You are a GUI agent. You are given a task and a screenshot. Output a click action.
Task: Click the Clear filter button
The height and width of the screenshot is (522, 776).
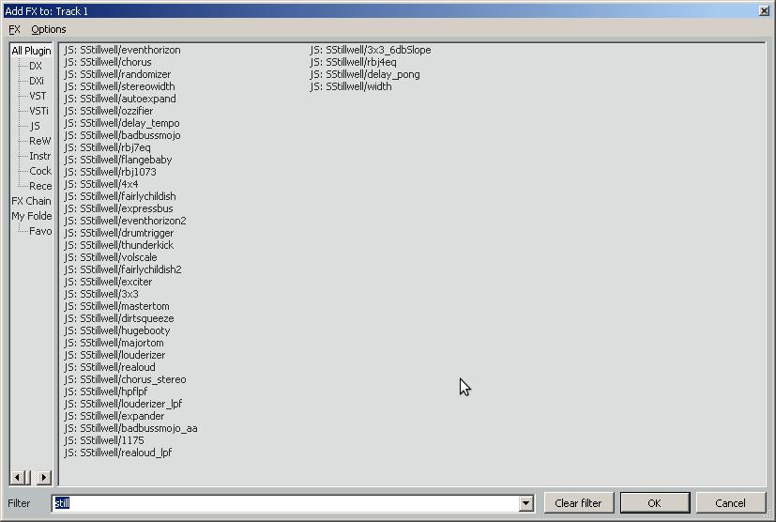[579, 502]
